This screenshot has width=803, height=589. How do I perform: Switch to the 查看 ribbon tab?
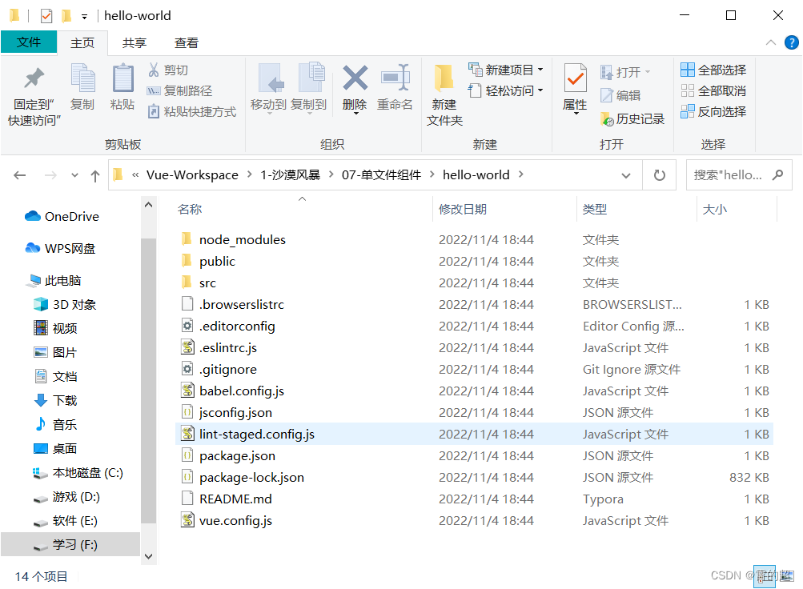[186, 43]
